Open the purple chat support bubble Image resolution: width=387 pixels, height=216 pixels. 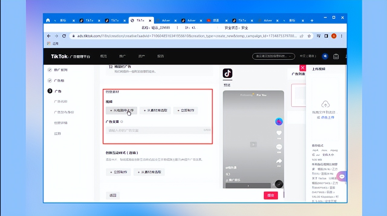342,176
